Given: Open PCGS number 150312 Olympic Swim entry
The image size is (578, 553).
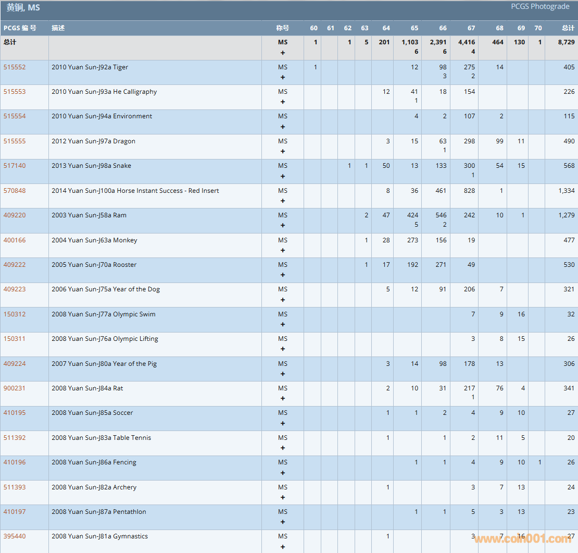Looking at the screenshot, I should (x=15, y=314).
